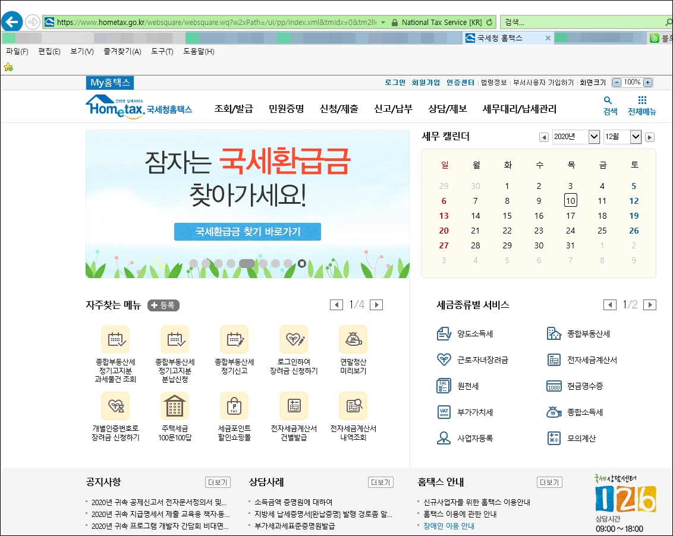The image size is (673, 536).
Task: Switch to the 국세청 홈택스 browser tab
Action: pos(508,38)
